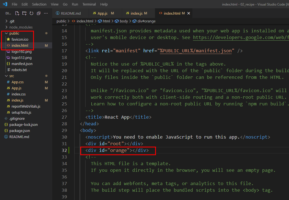The image size is (289, 200).
Task: Open App.css in the src folder
Action: (x=26, y=82)
